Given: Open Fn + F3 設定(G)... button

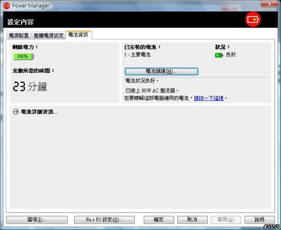Looking at the screenshot, I should [104, 219].
